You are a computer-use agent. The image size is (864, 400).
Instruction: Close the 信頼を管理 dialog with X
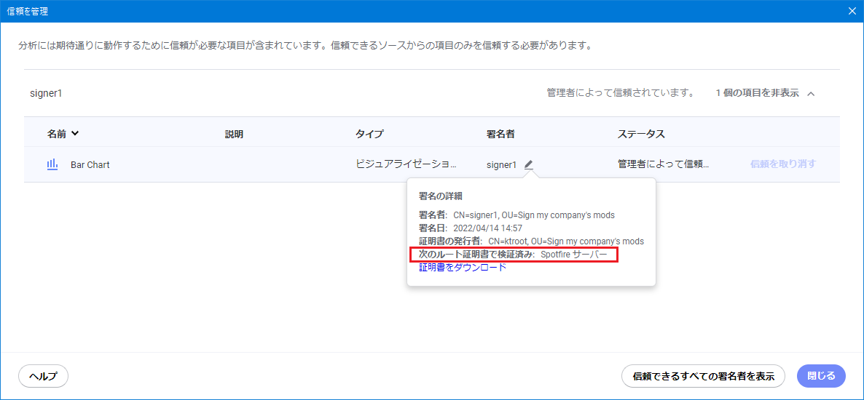coord(852,11)
